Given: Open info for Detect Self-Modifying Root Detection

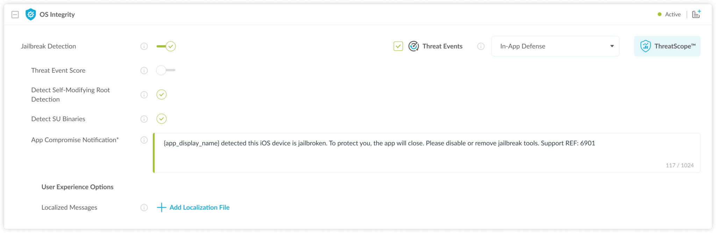Looking at the screenshot, I should [144, 95].
